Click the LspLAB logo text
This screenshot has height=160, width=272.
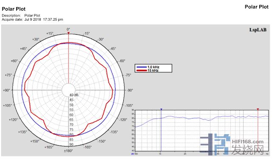258,30
